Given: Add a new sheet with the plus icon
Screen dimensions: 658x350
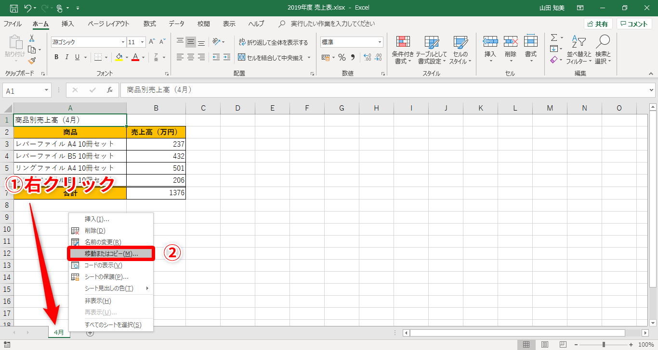Looking at the screenshot, I should point(90,332).
